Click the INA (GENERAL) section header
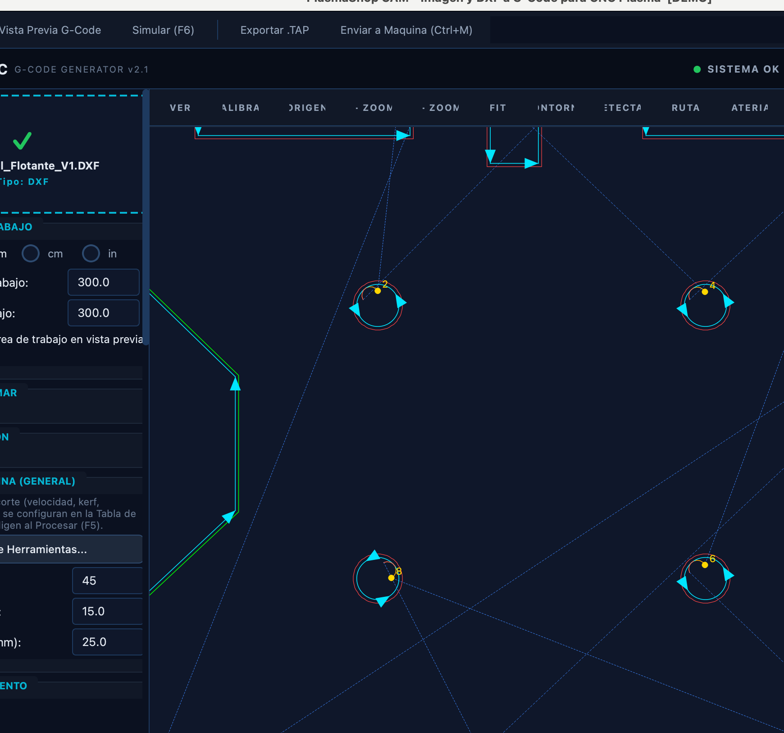 pos(38,481)
